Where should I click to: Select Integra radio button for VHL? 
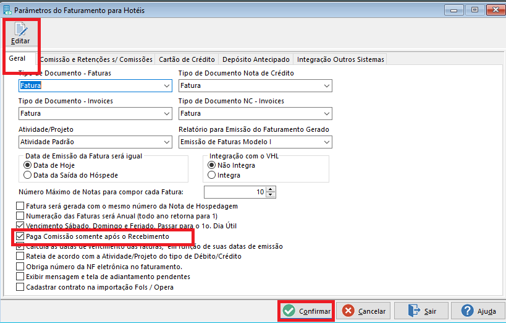211,175
